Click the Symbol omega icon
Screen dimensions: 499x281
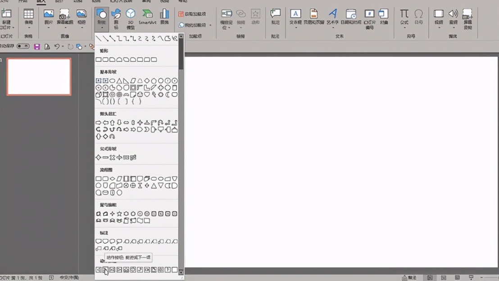418,14
